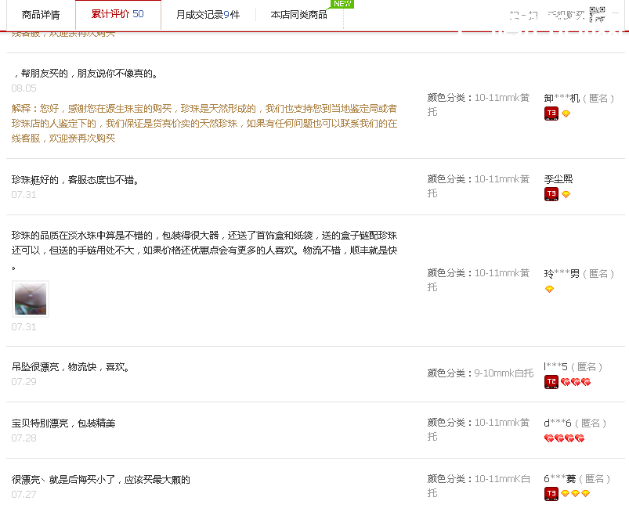
Task: Click the T3 badge under 6***莠
Action: coord(551,493)
